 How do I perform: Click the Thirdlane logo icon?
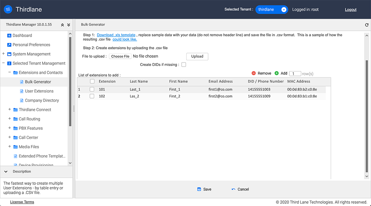8,10
